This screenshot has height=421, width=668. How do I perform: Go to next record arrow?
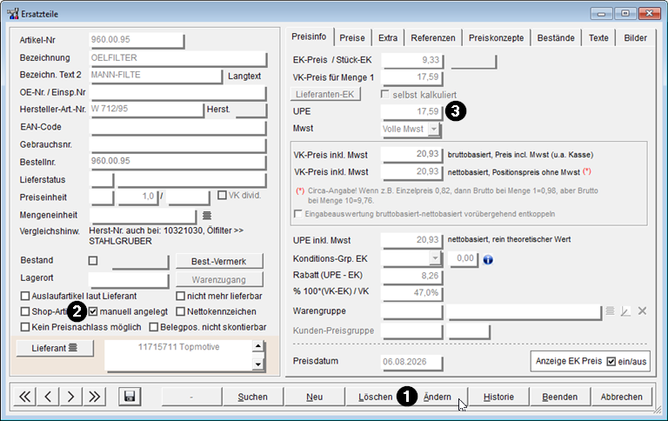click(70, 397)
